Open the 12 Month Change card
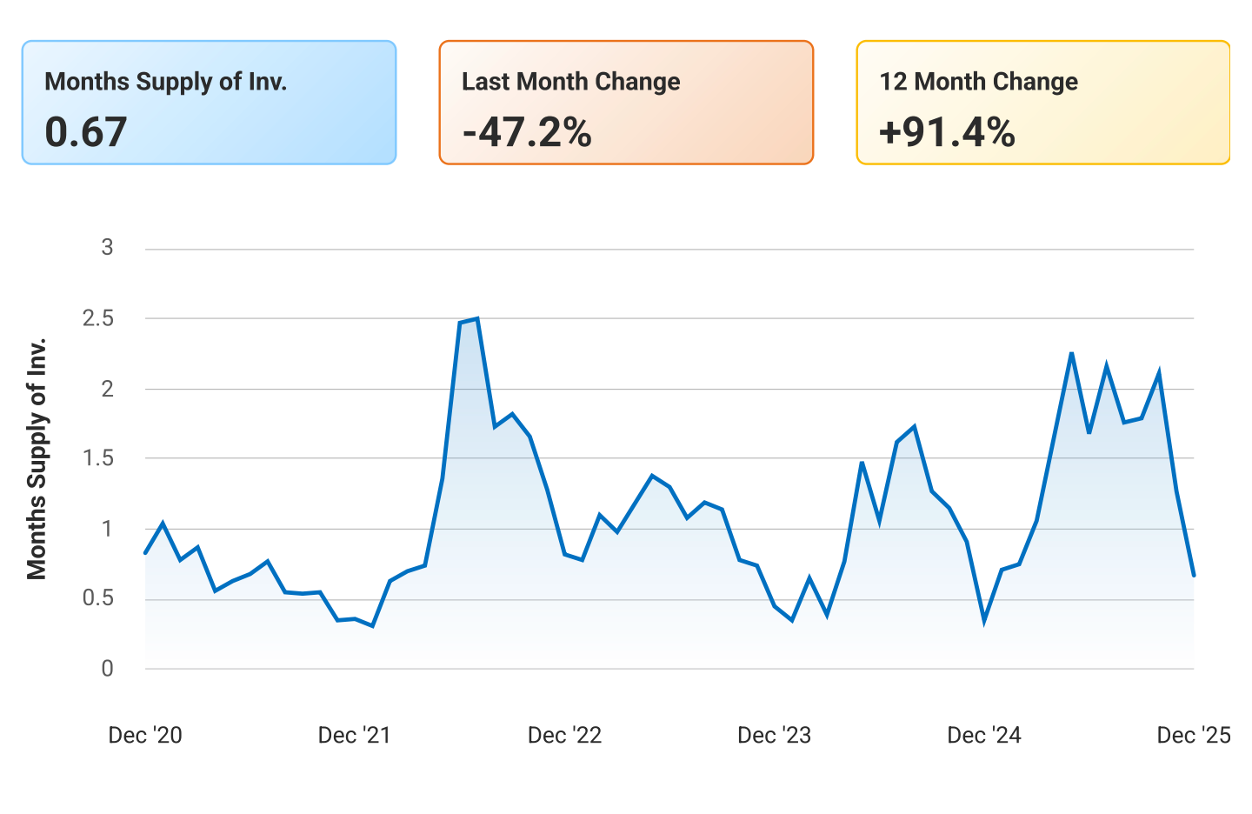1252x814 pixels. [1042, 102]
